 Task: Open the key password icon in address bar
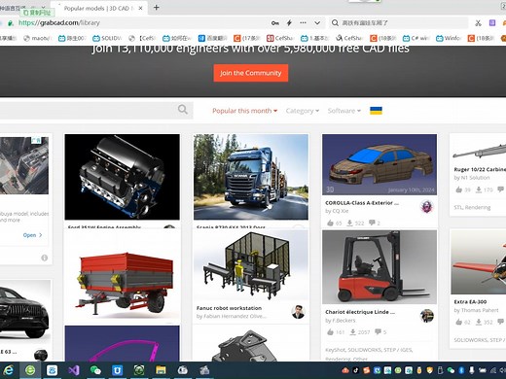275,22
